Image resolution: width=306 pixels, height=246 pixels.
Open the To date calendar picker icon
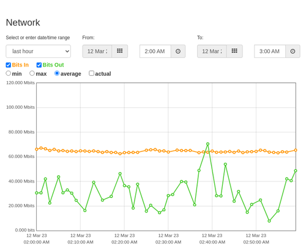click(234, 51)
